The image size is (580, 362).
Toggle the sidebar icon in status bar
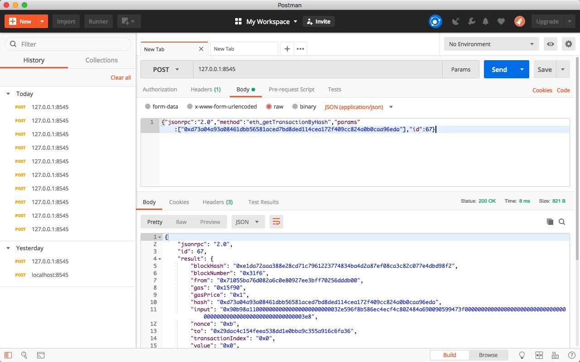8,355
